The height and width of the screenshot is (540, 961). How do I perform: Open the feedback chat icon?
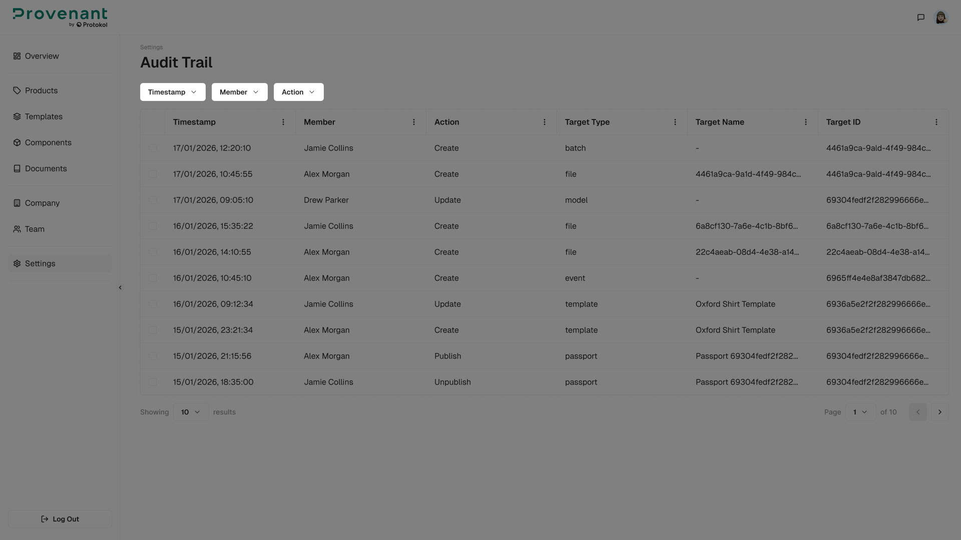[x=920, y=17]
